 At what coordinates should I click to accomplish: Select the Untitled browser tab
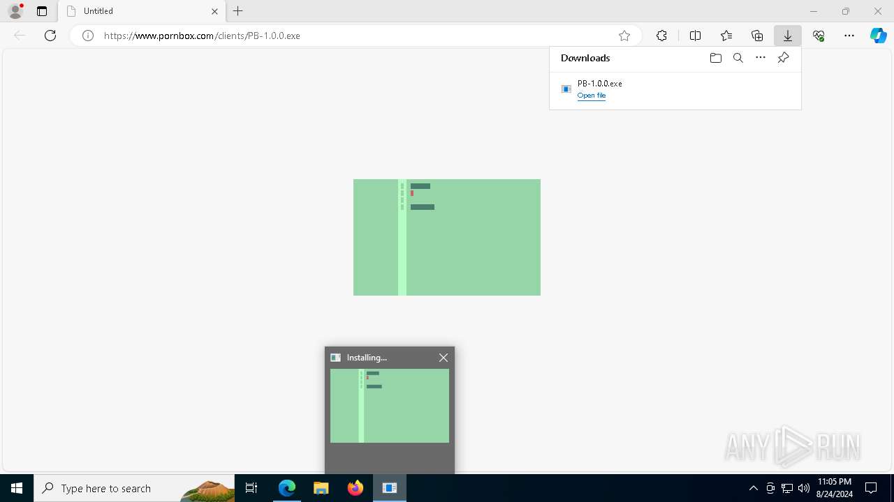[142, 11]
